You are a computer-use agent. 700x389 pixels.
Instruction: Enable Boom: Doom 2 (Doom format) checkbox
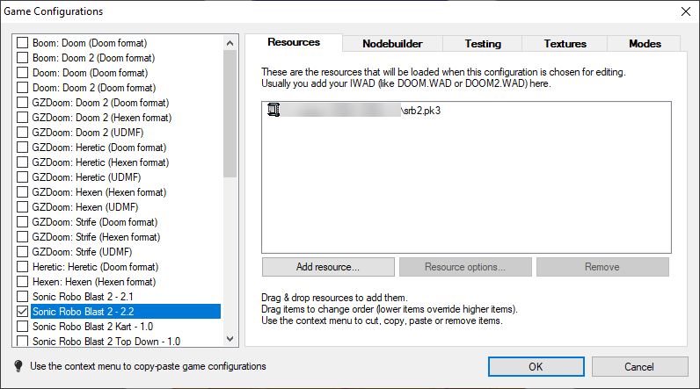tap(22, 57)
